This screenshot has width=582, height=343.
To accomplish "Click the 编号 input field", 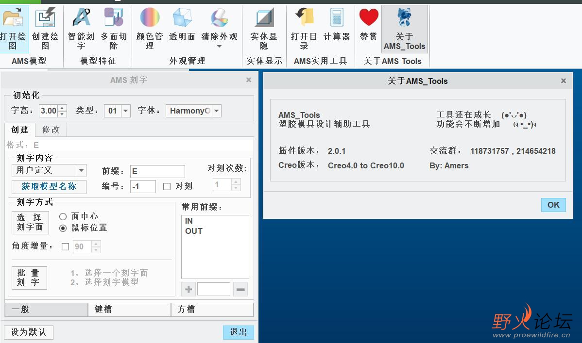I will (143, 186).
